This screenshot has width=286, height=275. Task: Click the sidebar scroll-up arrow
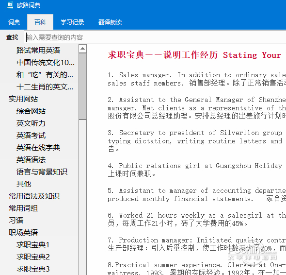[x=82, y=49]
